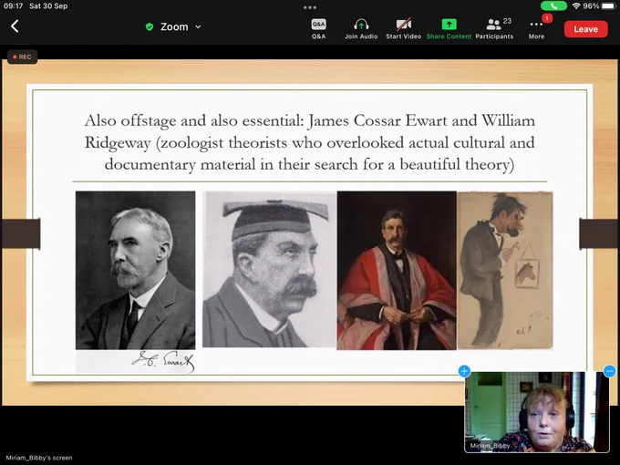Click Miriam_Bibby's video thumbnail

pyautogui.click(x=536, y=411)
